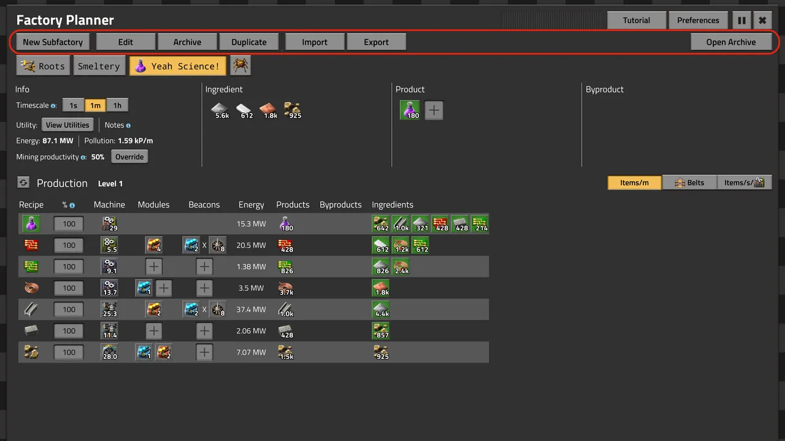Click the Import button
The width and height of the screenshot is (785, 441).
[315, 42]
